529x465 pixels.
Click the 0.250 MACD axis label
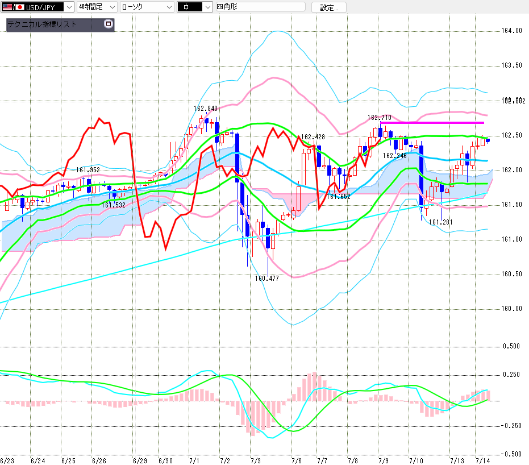pyautogui.click(x=511, y=375)
